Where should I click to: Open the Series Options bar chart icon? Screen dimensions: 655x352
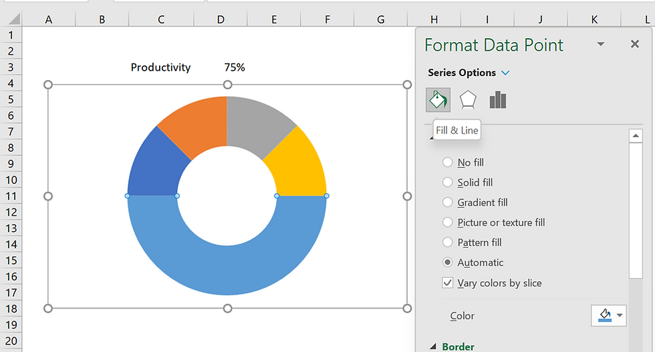(x=498, y=100)
